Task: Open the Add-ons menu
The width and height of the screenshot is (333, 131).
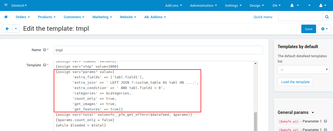Action: (173, 5)
